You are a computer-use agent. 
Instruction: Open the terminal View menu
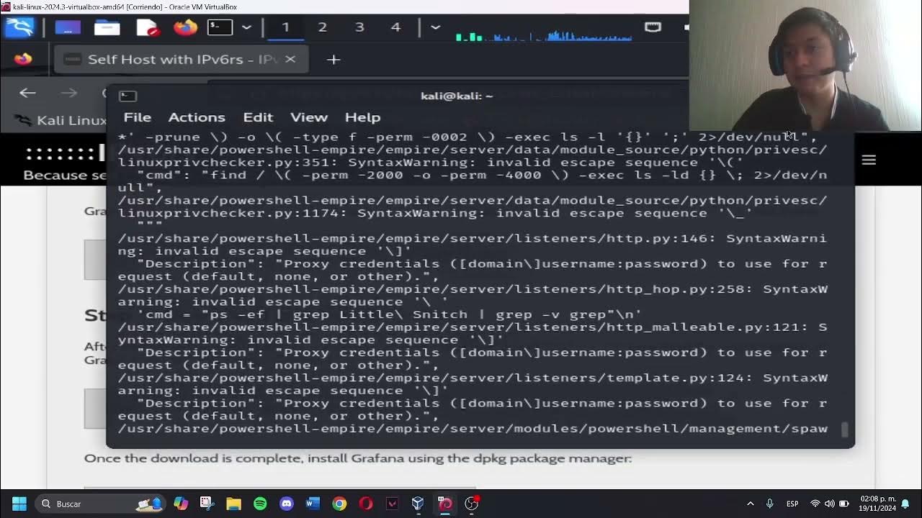click(x=309, y=117)
